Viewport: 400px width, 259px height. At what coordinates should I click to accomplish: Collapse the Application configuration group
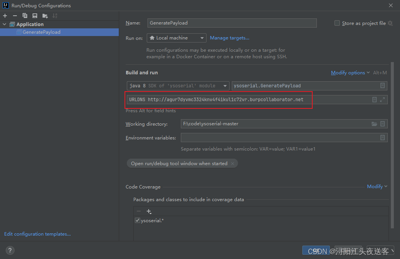click(x=4, y=24)
